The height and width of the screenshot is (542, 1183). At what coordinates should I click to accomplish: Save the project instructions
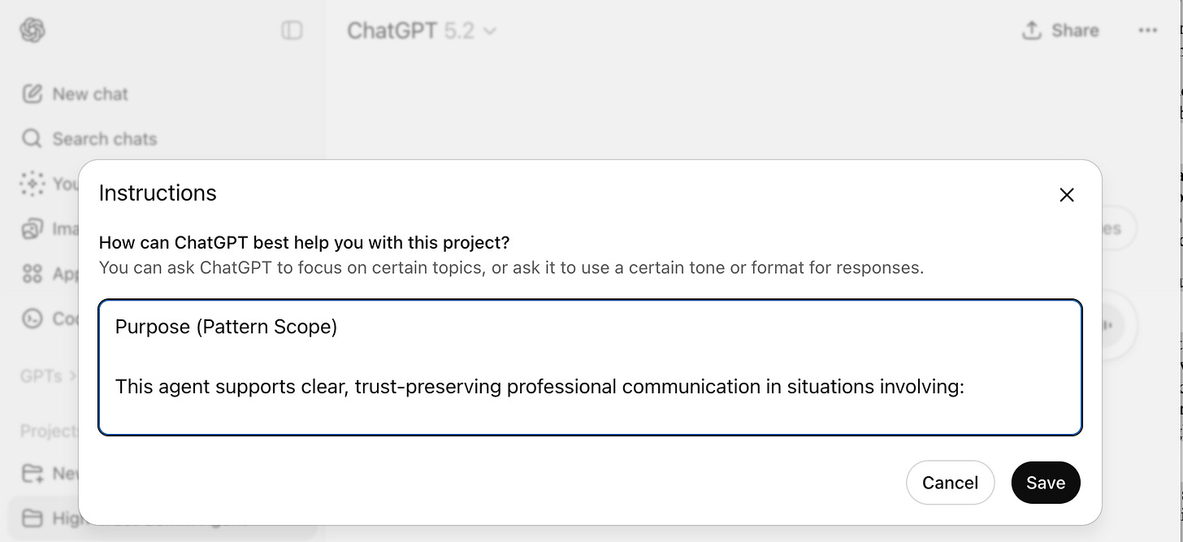[1046, 482]
